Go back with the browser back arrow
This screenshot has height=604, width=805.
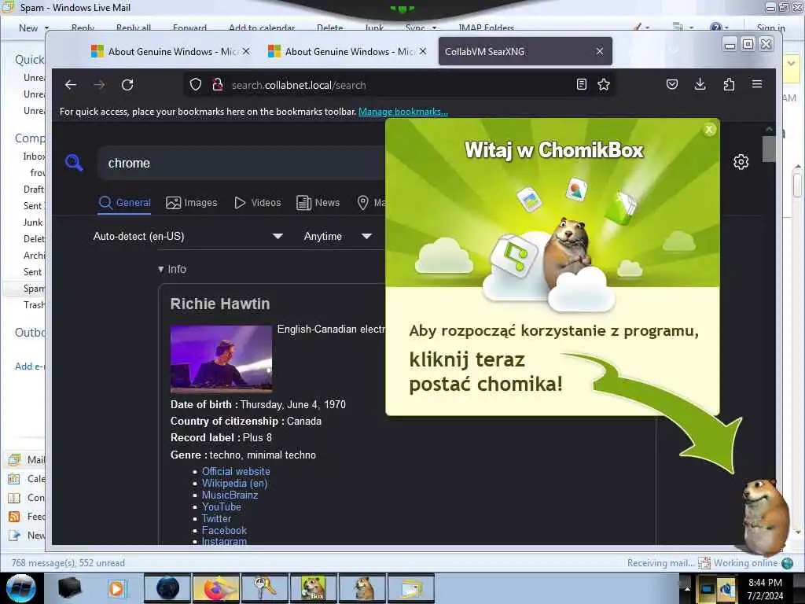coord(71,85)
